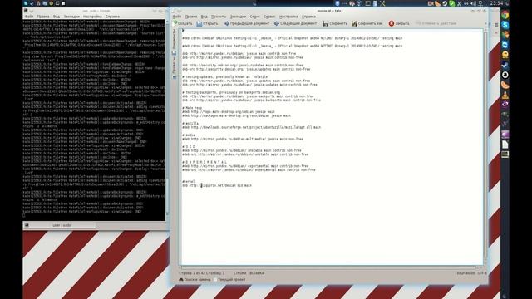532x299 pixels.
Task: Open the Настройка menu in Kate
Action: pos(288,17)
